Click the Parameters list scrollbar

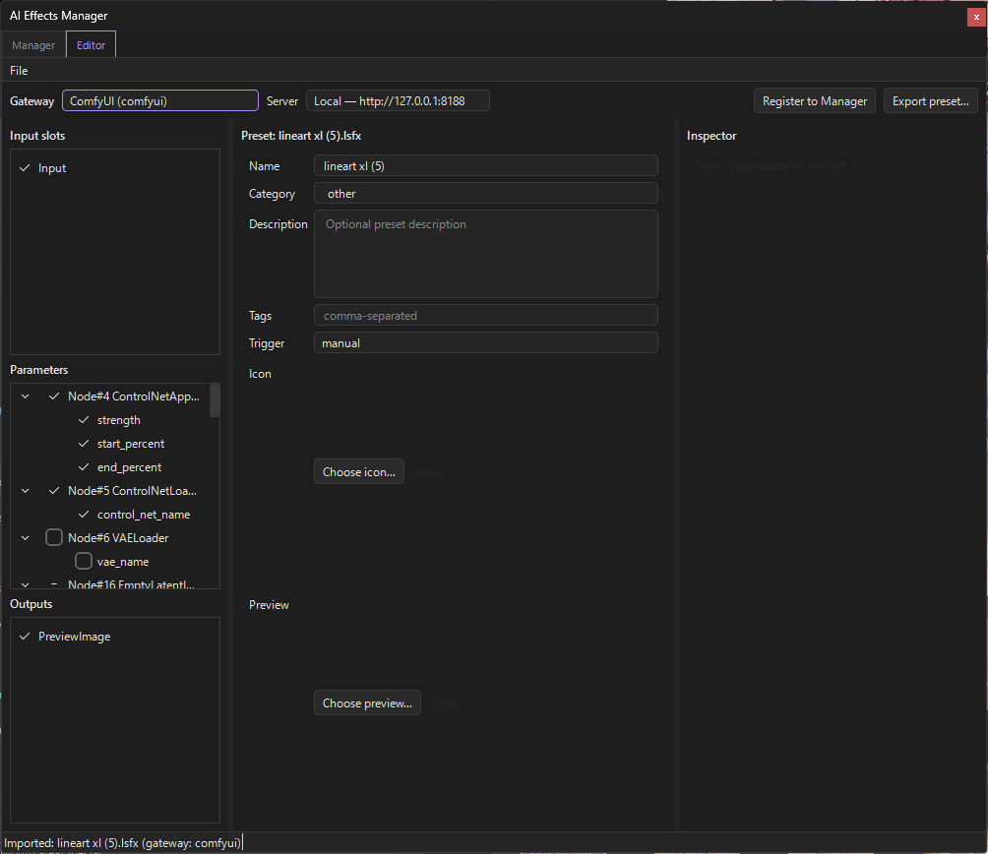tap(215, 400)
